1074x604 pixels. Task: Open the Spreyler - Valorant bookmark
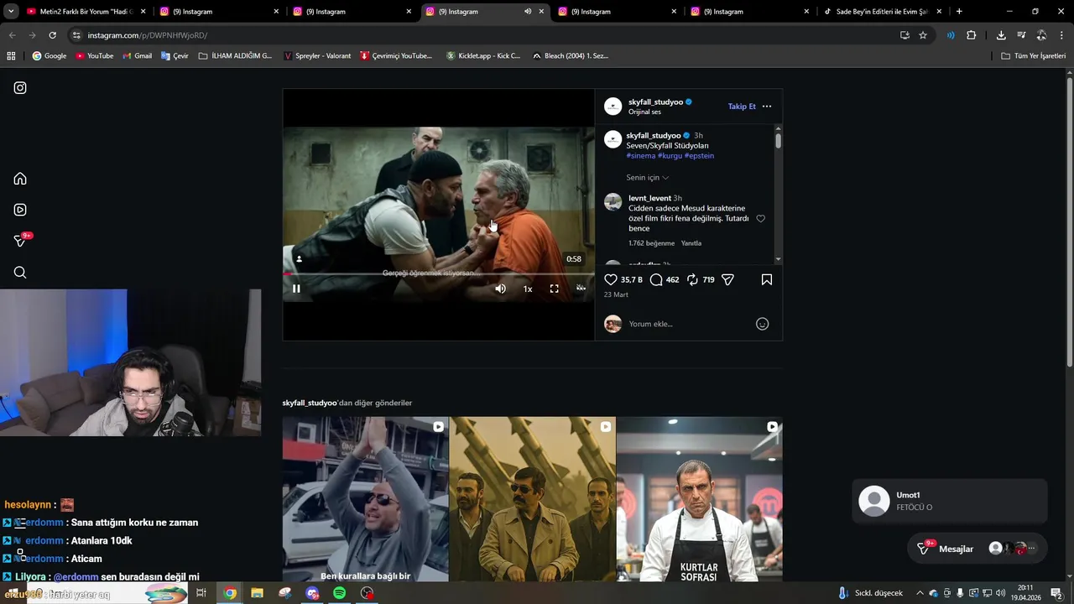click(317, 56)
